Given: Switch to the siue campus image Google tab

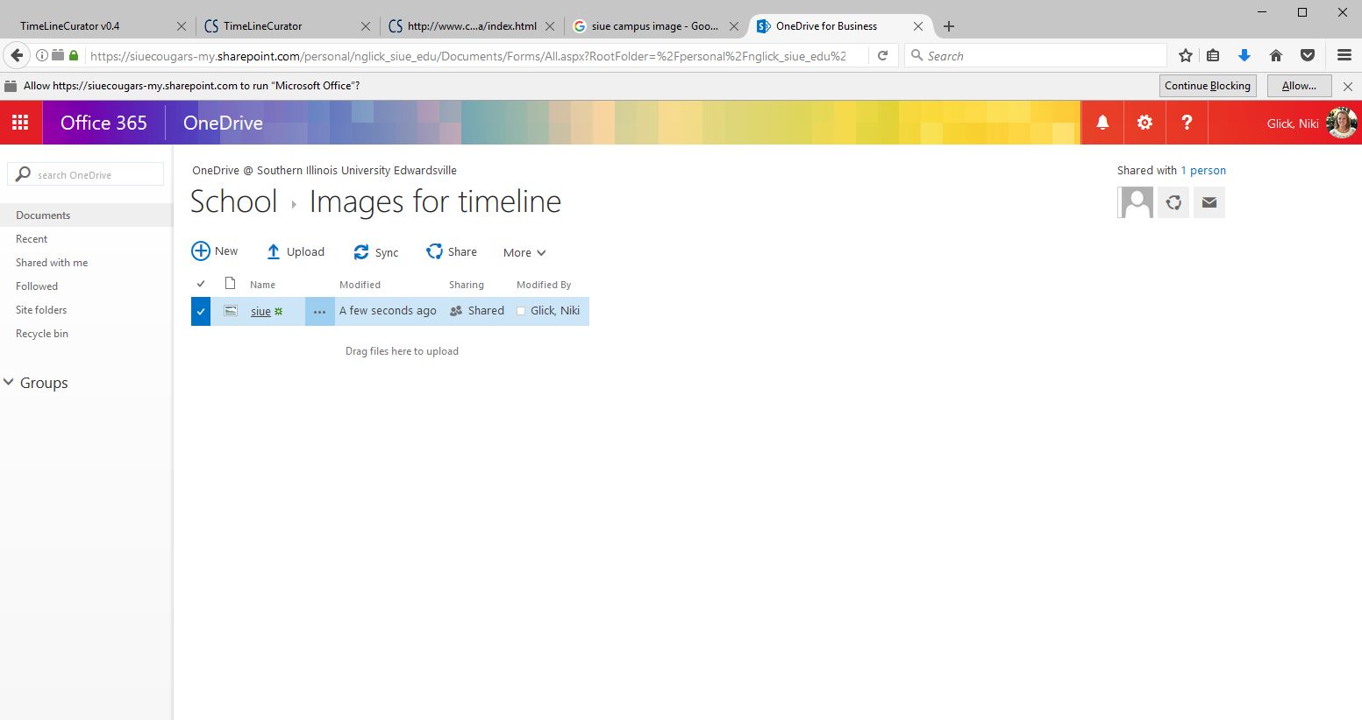Looking at the screenshot, I should [654, 26].
